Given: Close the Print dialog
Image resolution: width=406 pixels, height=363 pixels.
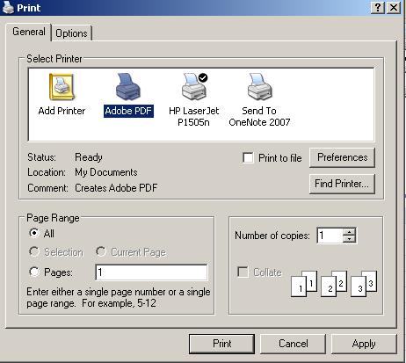Looking at the screenshot, I should 394,8.
